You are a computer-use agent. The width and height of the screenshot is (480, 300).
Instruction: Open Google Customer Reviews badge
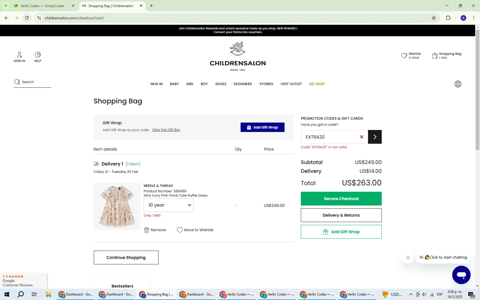tap(24, 281)
